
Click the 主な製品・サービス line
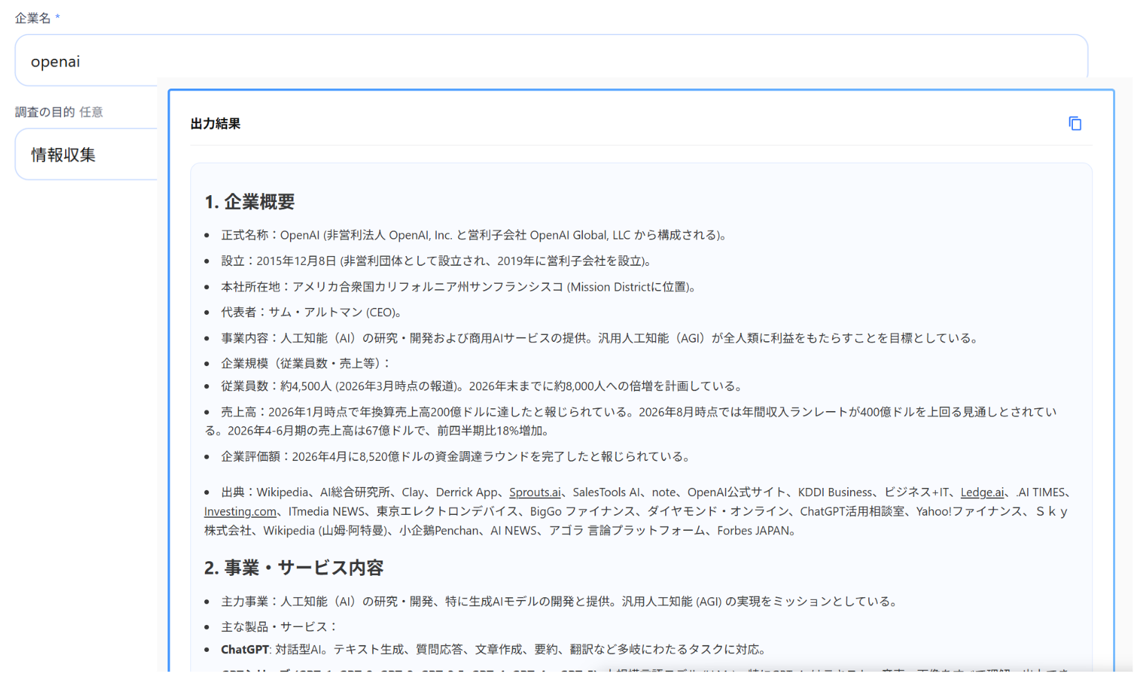pyautogui.click(x=280, y=627)
